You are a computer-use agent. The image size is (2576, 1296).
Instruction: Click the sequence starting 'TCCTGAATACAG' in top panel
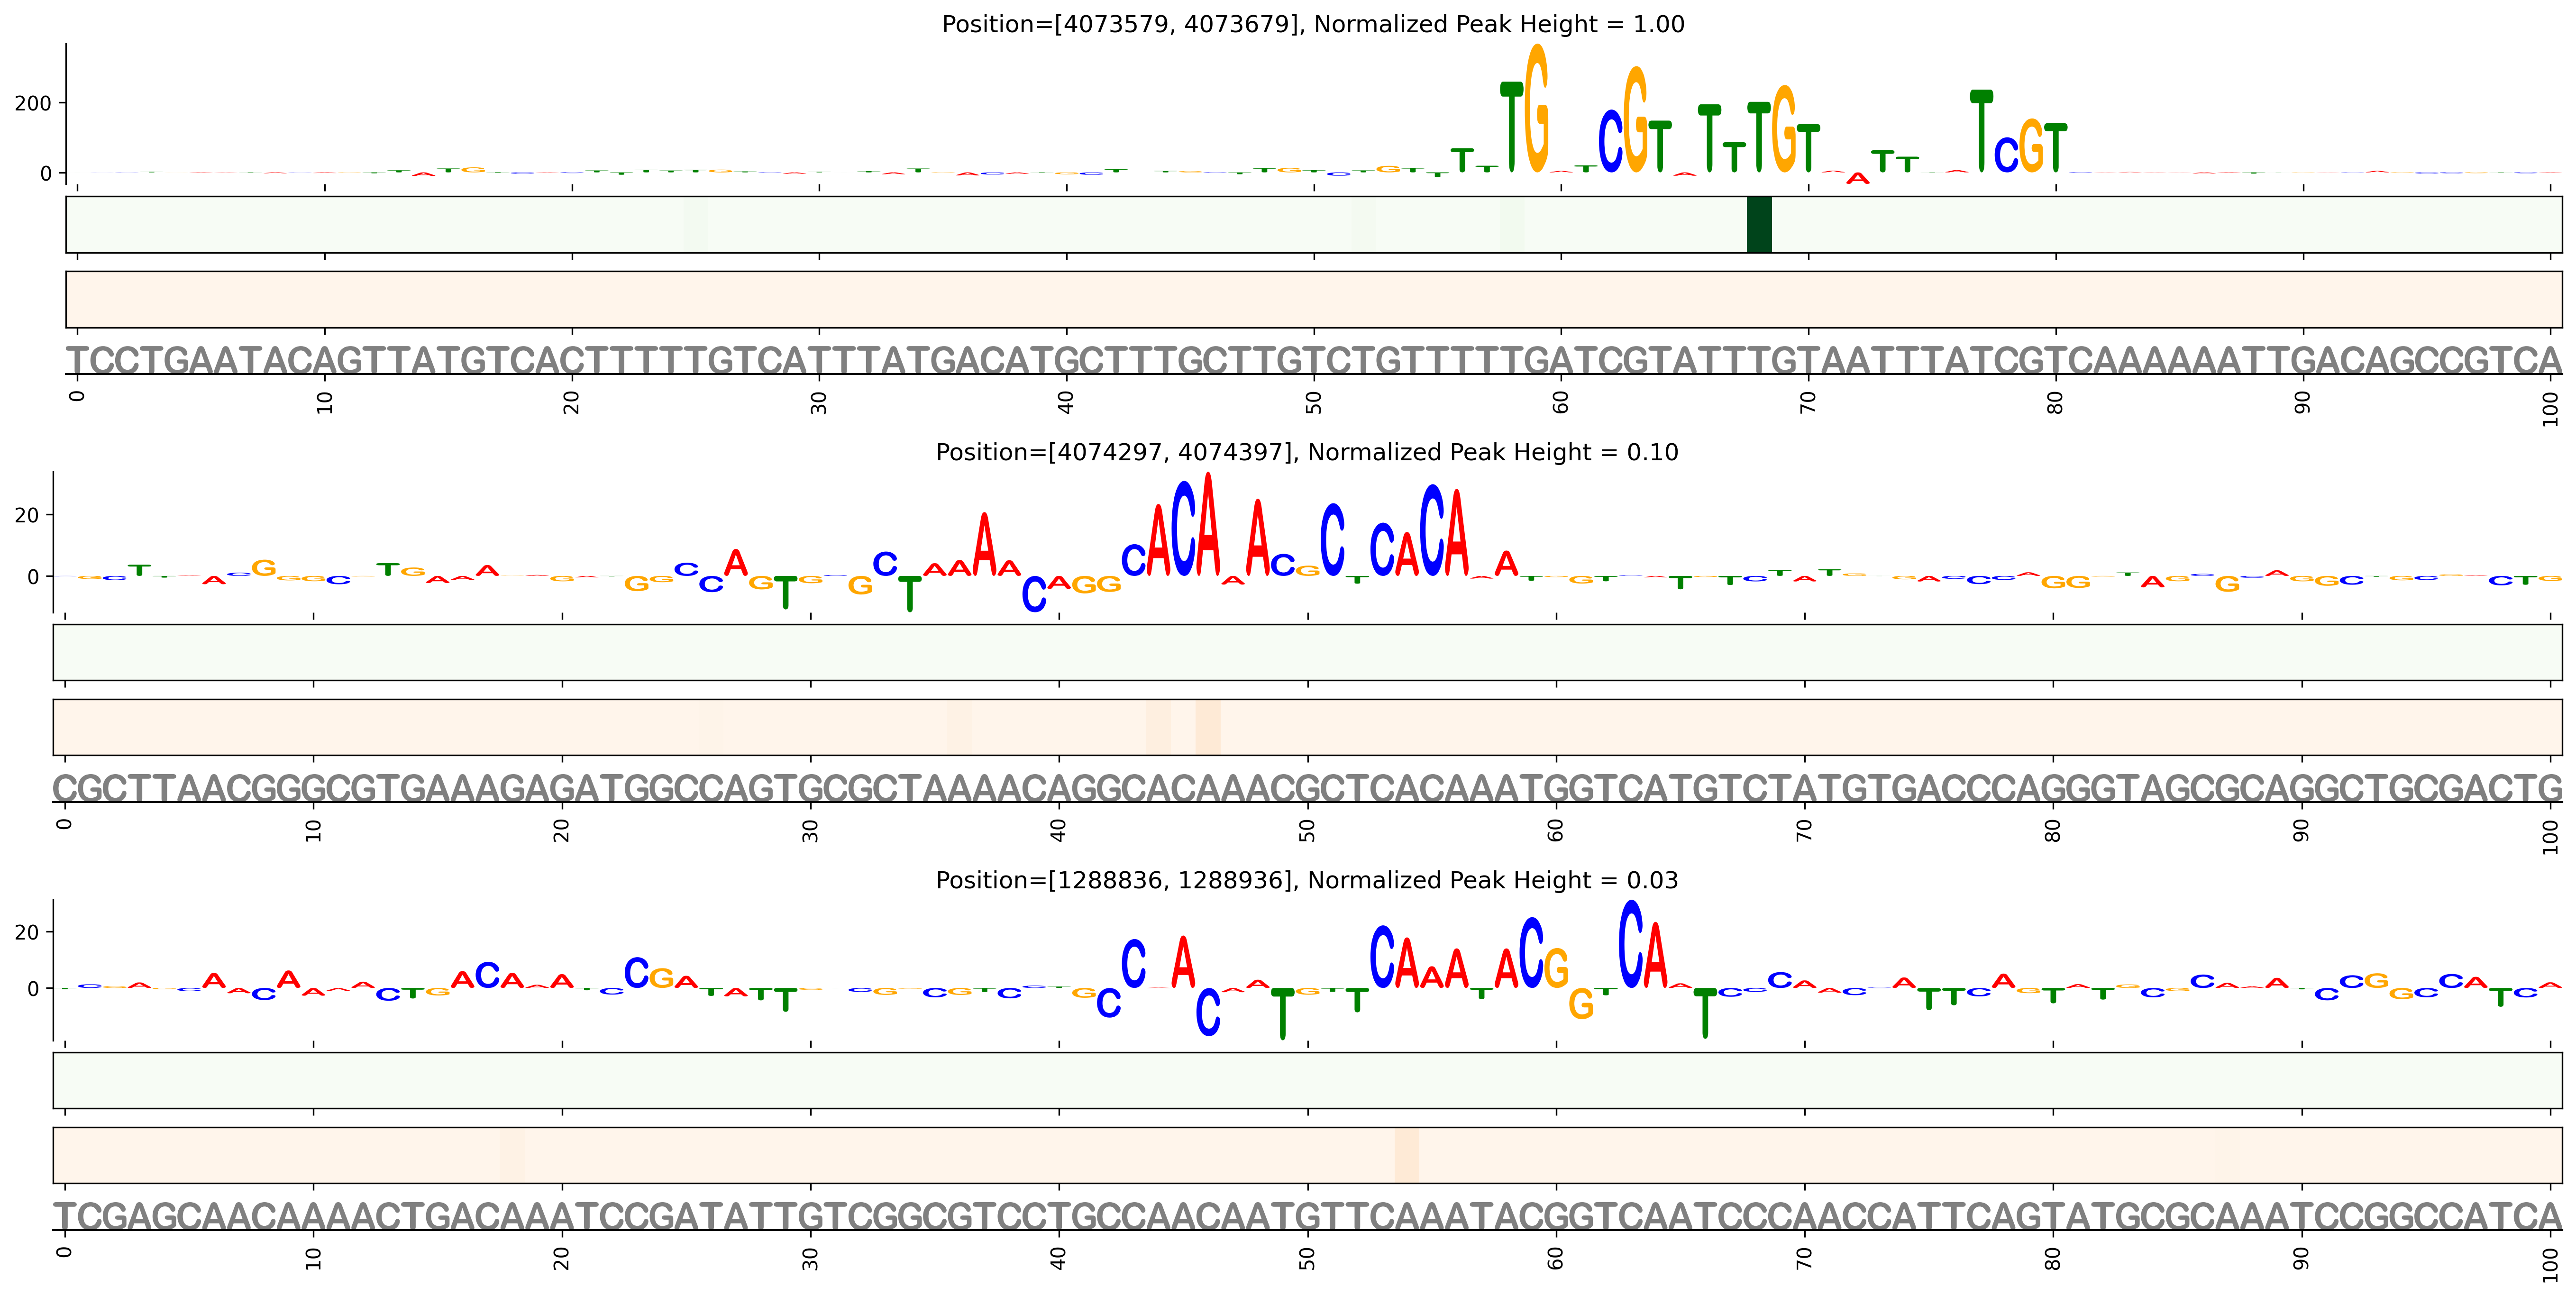[1314, 360]
